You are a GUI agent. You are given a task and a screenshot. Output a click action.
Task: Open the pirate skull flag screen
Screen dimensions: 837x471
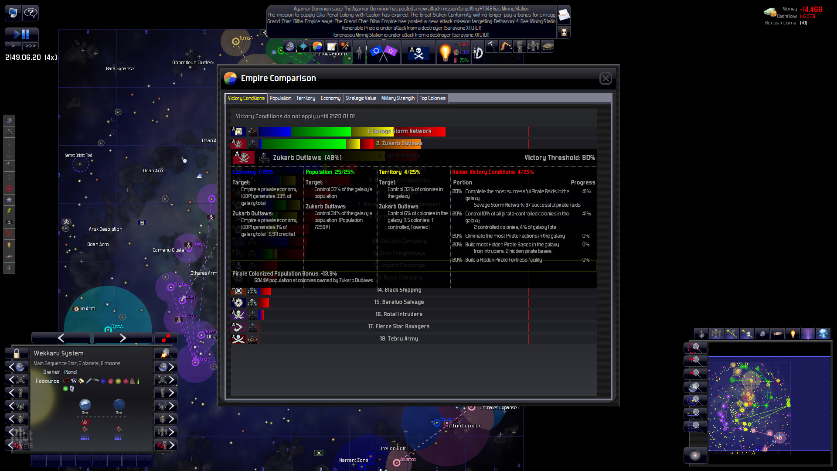pos(418,53)
